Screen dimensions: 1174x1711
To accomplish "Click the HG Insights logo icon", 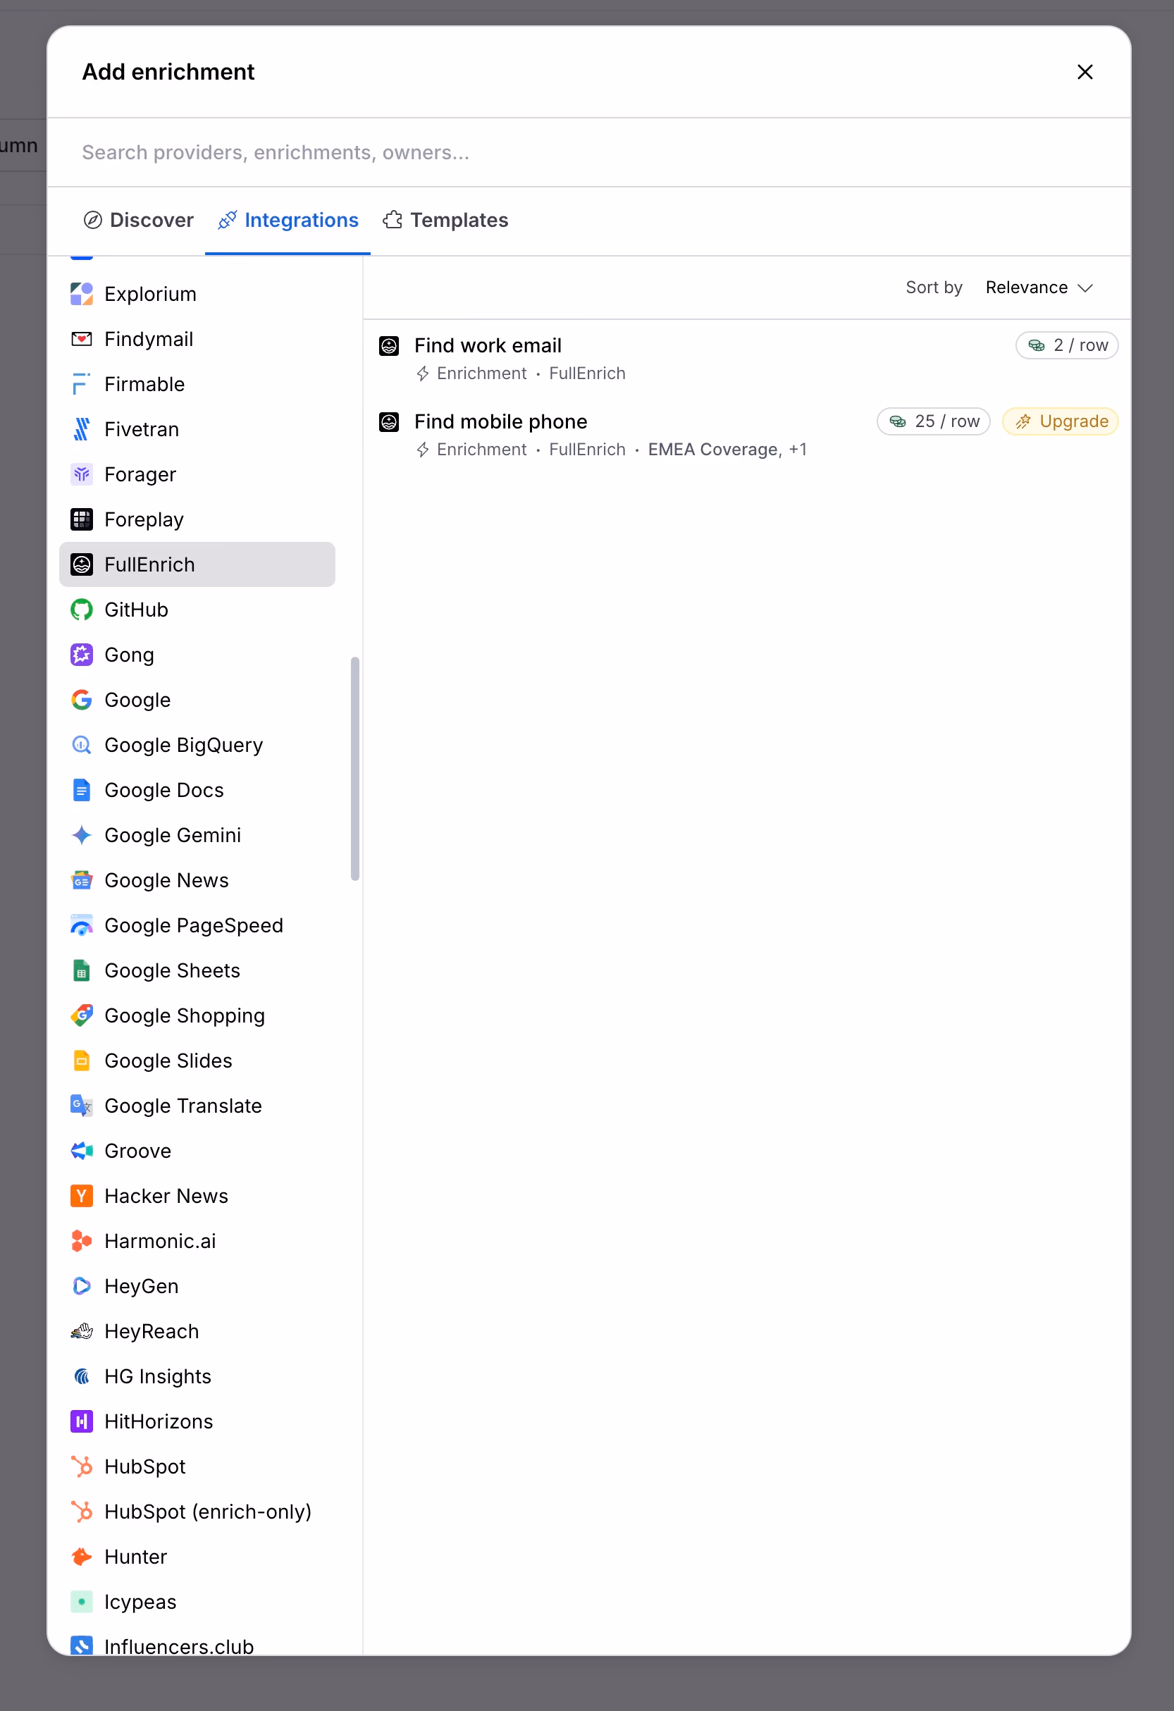I will pos(82,1376).
